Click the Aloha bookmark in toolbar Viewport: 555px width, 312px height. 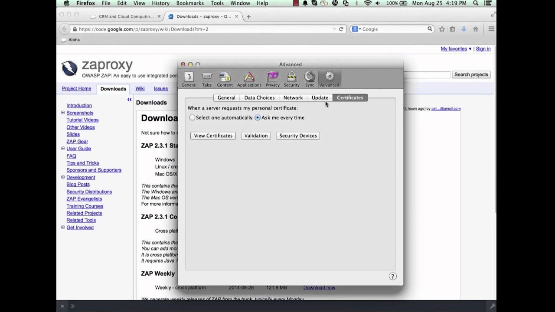[x=71, y=39]
